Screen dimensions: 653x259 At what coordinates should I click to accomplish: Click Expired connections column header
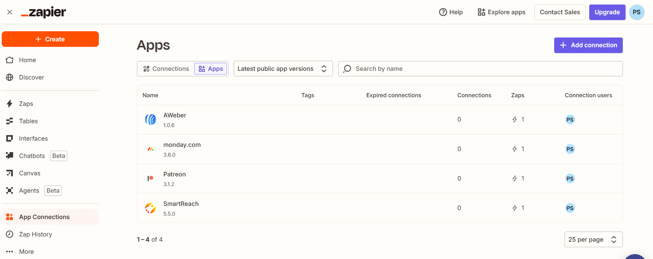tap(394, 95)
